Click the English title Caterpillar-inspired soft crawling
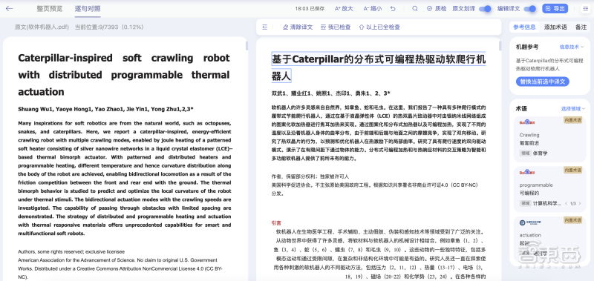The height and width of the screenshot is (281, 594). (124, 75)
